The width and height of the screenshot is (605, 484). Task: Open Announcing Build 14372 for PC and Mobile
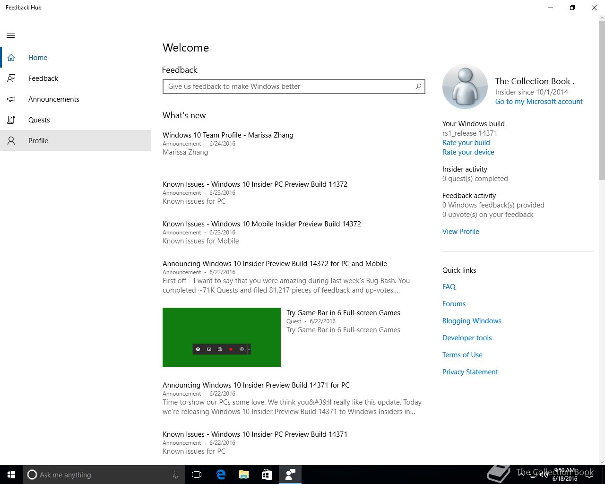[x=275, y=264]
